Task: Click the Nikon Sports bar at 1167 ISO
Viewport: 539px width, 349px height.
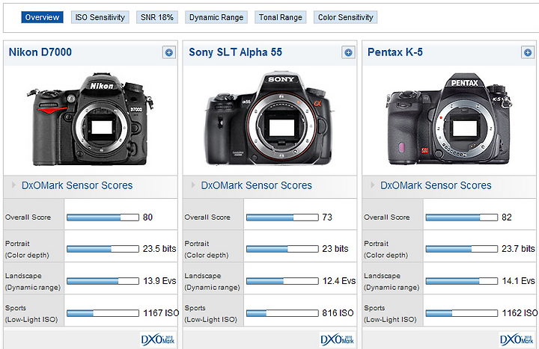Action: click(103, 313)
